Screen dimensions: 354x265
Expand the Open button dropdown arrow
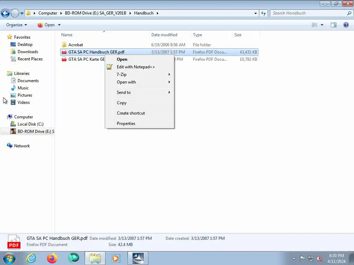click(59, 25)
